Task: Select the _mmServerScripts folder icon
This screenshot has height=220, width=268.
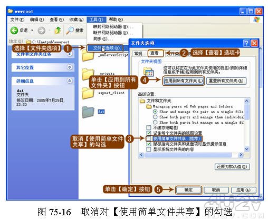Action: pos(88,56)
